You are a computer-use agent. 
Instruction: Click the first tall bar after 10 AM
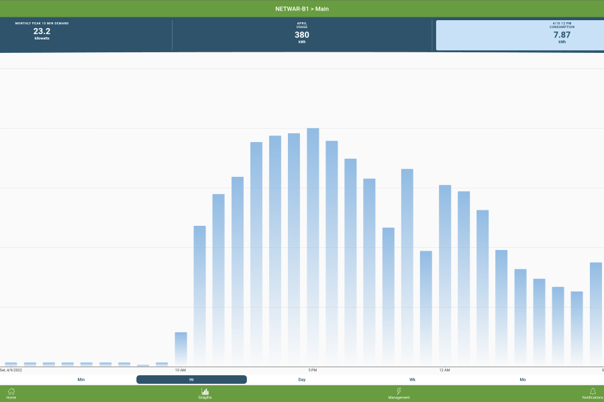pyautogui.click(x=199, y=295)
